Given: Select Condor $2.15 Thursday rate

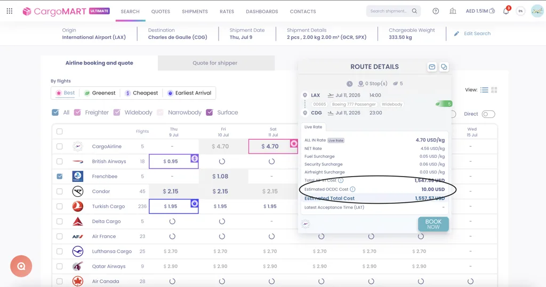Looking at the screenshot, I should pyautogui.click(x=171, y=191).
